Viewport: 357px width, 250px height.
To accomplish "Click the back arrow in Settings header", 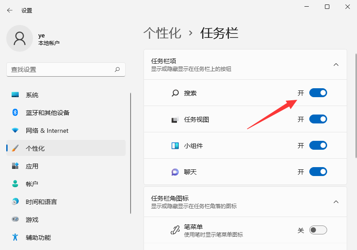I will (10, 10).
